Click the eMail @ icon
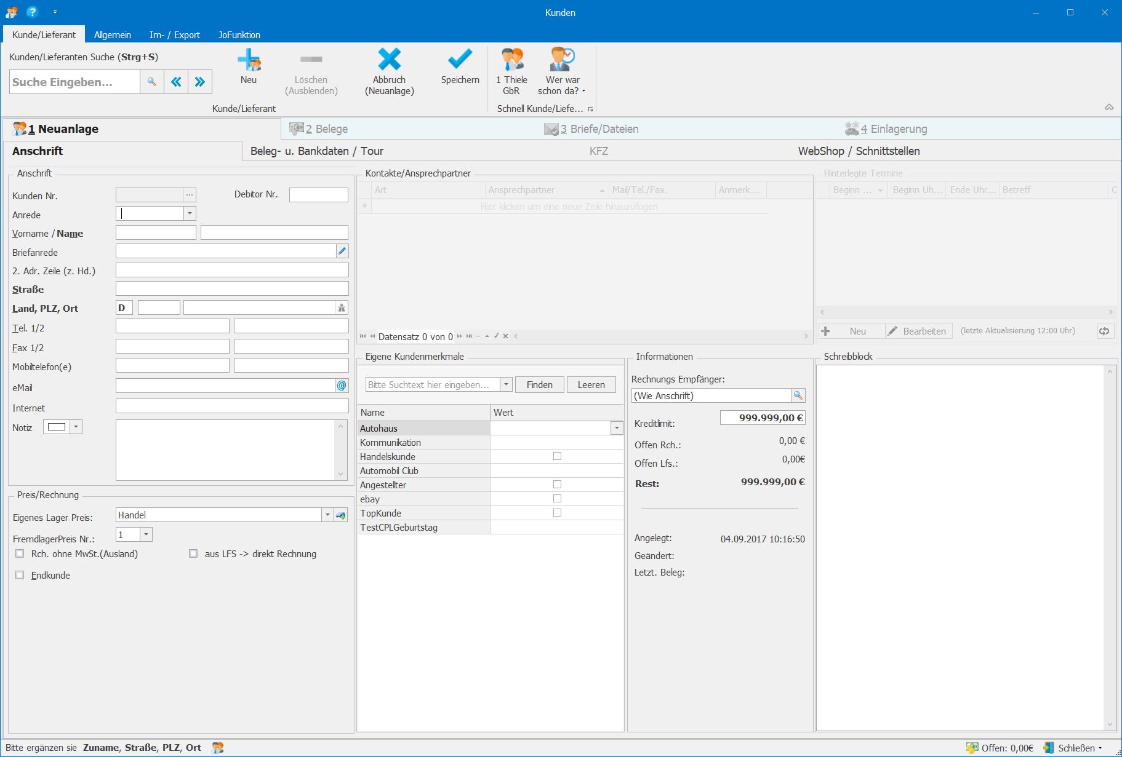The image size is (1122, 757). click(342, 386)
